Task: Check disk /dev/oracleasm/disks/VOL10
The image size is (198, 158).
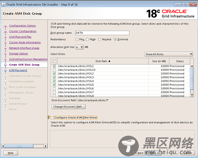Action: 54,70
